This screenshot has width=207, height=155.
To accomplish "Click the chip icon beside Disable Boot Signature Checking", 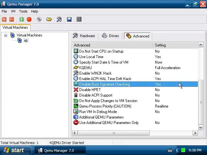I will 76,84.
